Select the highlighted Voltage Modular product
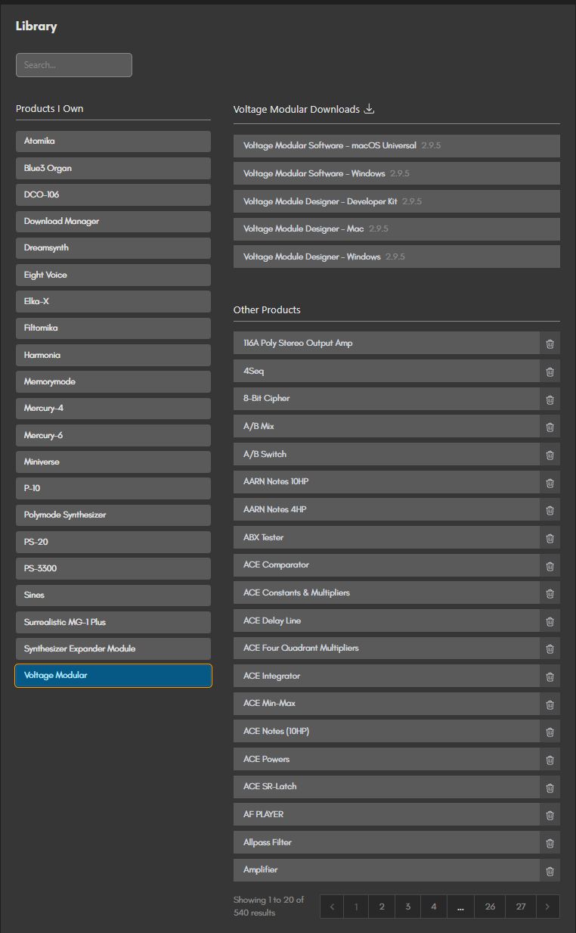576x933 pixels. click(113, 676)
